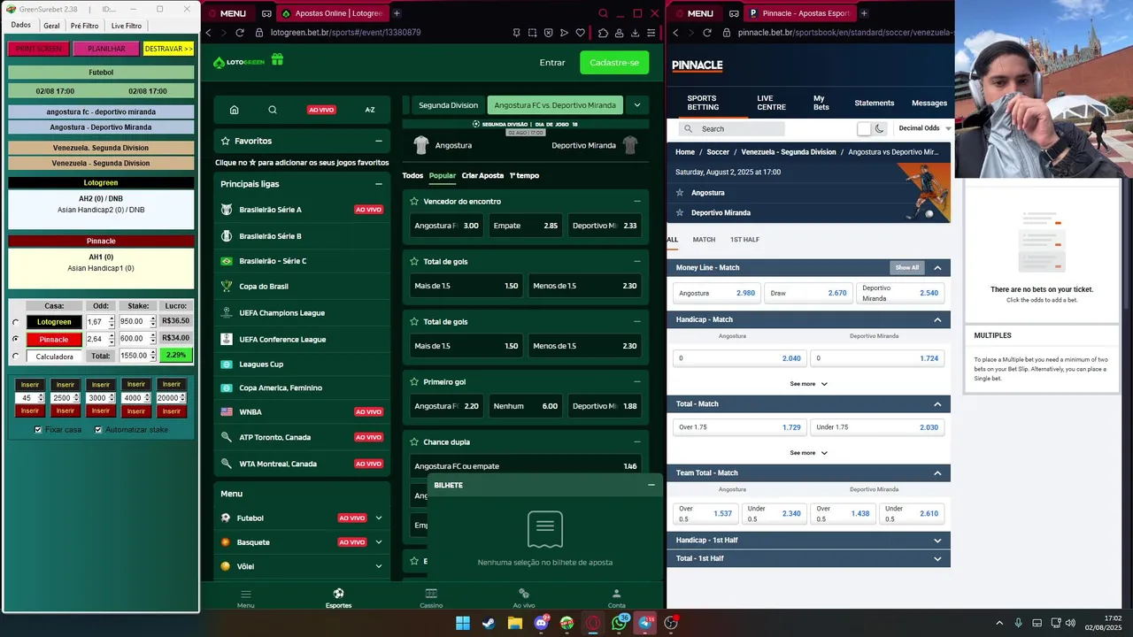This screenshot has height=637, width=1133.
Task: Open the Lotogreen sports search magnifier
Action: (273, 110)
